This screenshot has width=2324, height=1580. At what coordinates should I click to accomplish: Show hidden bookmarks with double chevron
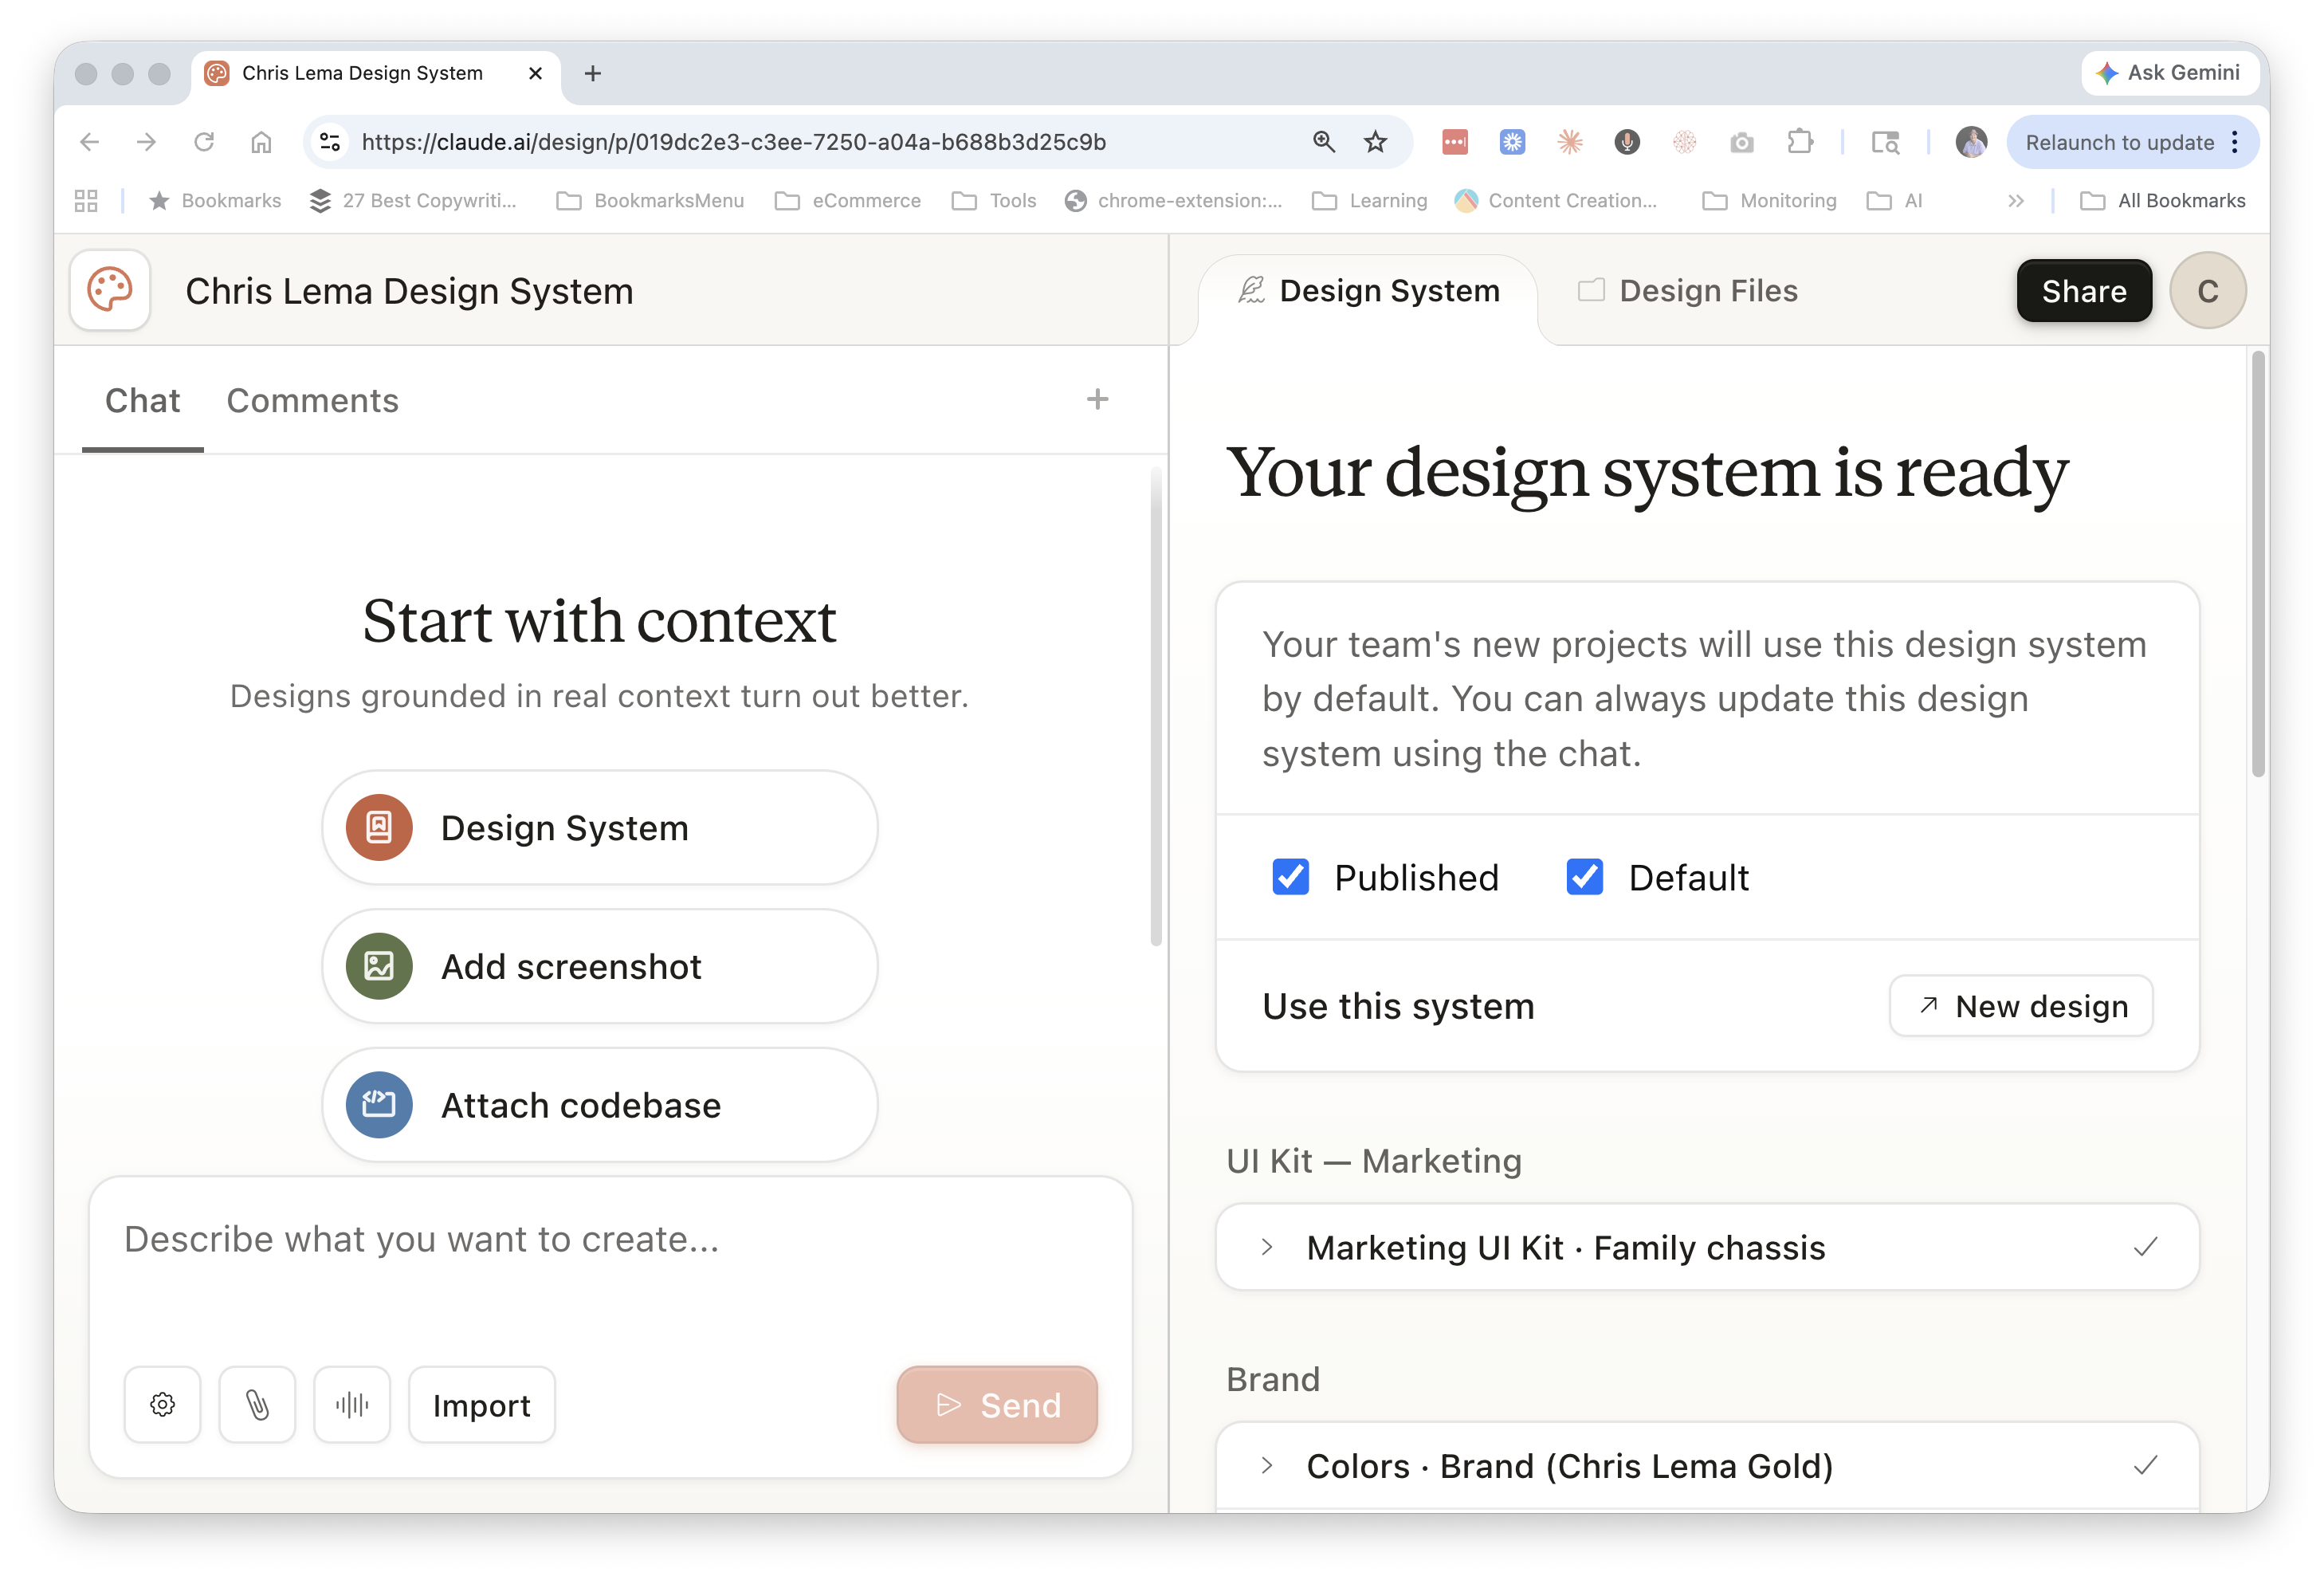[2015, 200]
